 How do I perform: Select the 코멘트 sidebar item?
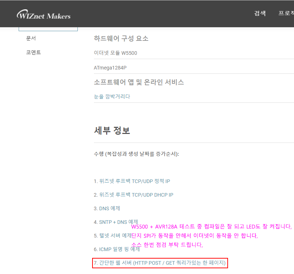[33, 52]
